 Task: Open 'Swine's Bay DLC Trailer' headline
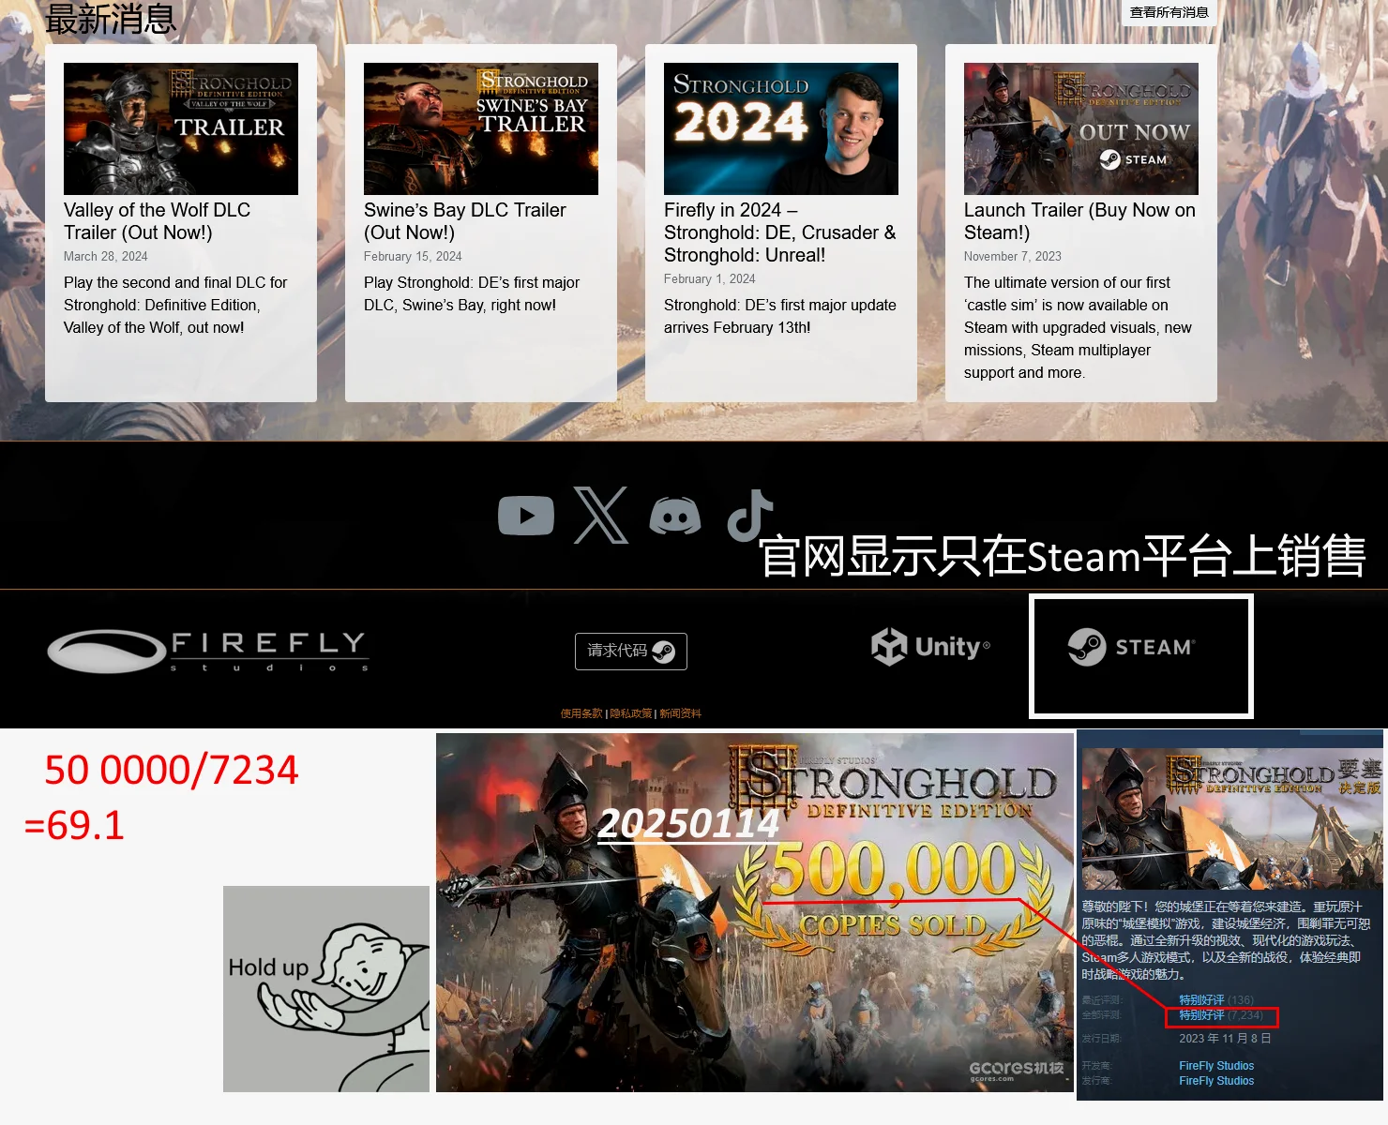[465, 221]
